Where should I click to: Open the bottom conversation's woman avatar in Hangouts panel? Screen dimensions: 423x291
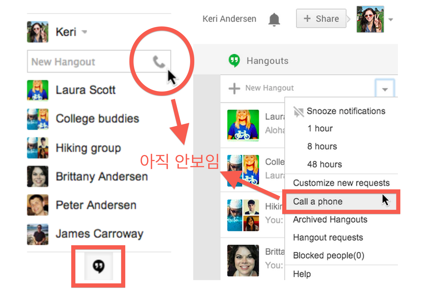[243, 260]
